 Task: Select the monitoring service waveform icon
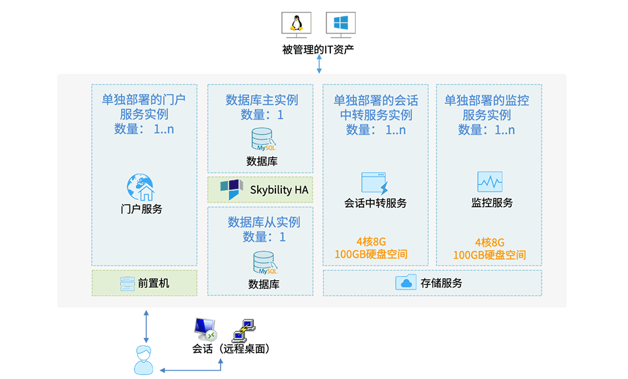[490, 182]
